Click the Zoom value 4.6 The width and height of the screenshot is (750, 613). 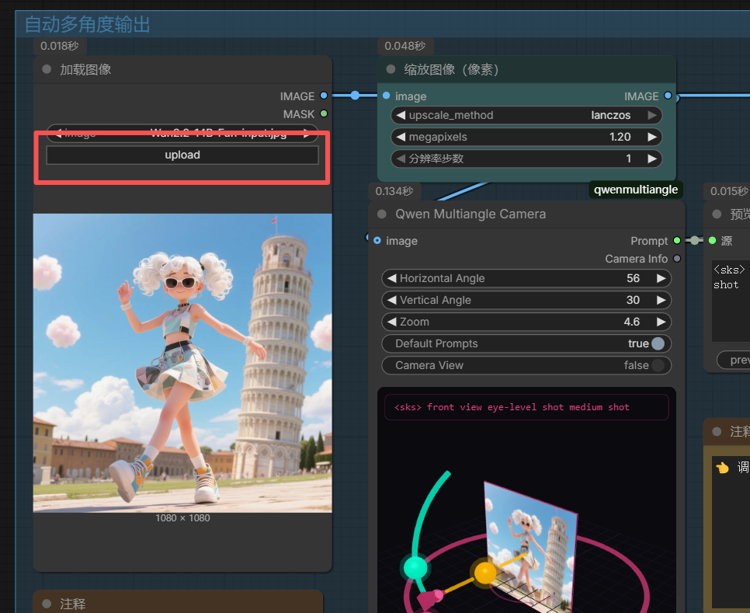click(631, 322)
